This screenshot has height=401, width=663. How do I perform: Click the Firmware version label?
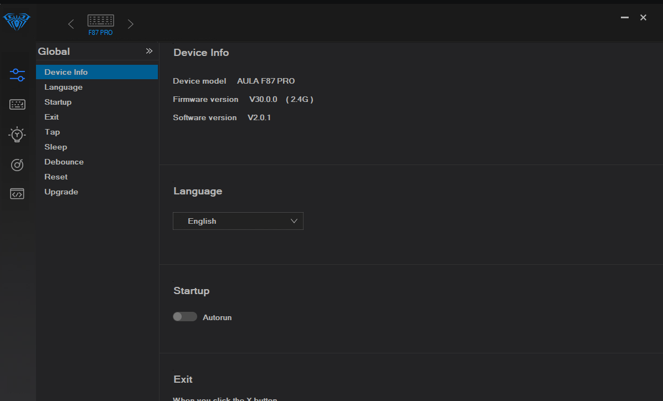tap(205, 99)
